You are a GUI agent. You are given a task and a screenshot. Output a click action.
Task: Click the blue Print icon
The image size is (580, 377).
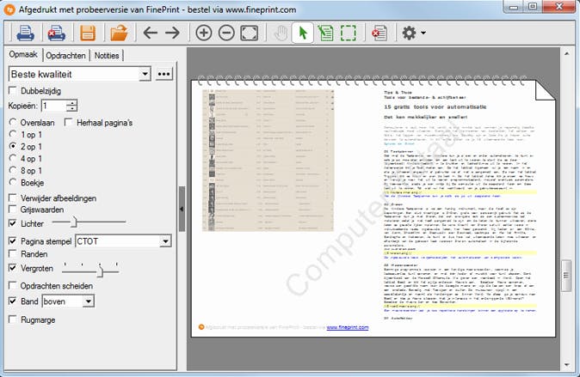pyautogui.click(x=25, y=33)
